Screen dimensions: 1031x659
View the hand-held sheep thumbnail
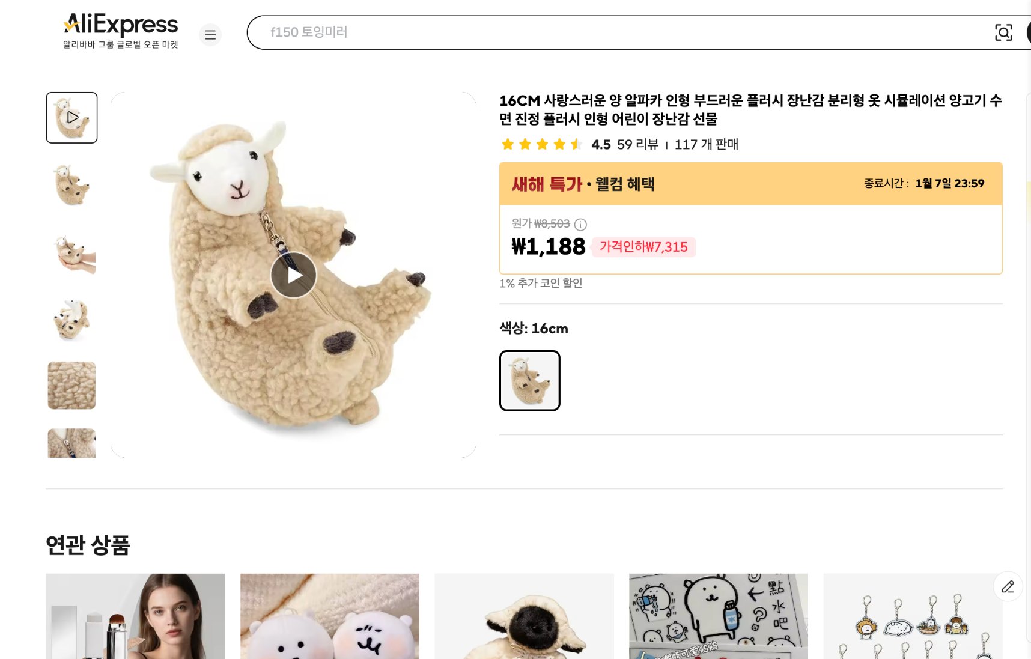(71, 252)
